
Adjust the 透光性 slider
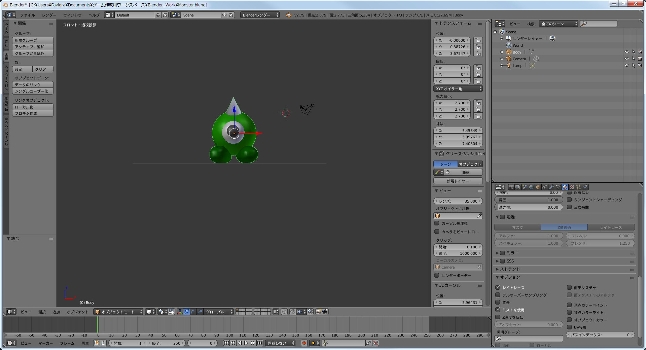(x=529, y=207)
